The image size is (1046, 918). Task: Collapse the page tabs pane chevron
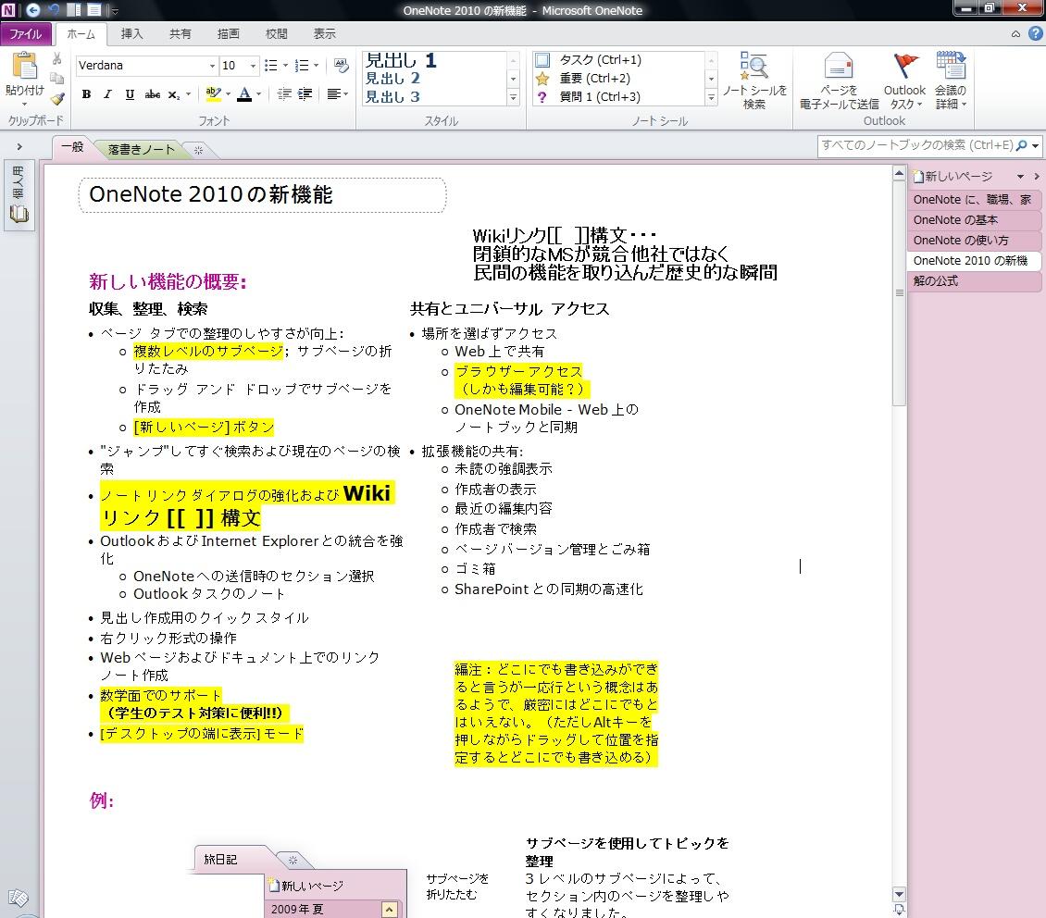point(1037,177)
